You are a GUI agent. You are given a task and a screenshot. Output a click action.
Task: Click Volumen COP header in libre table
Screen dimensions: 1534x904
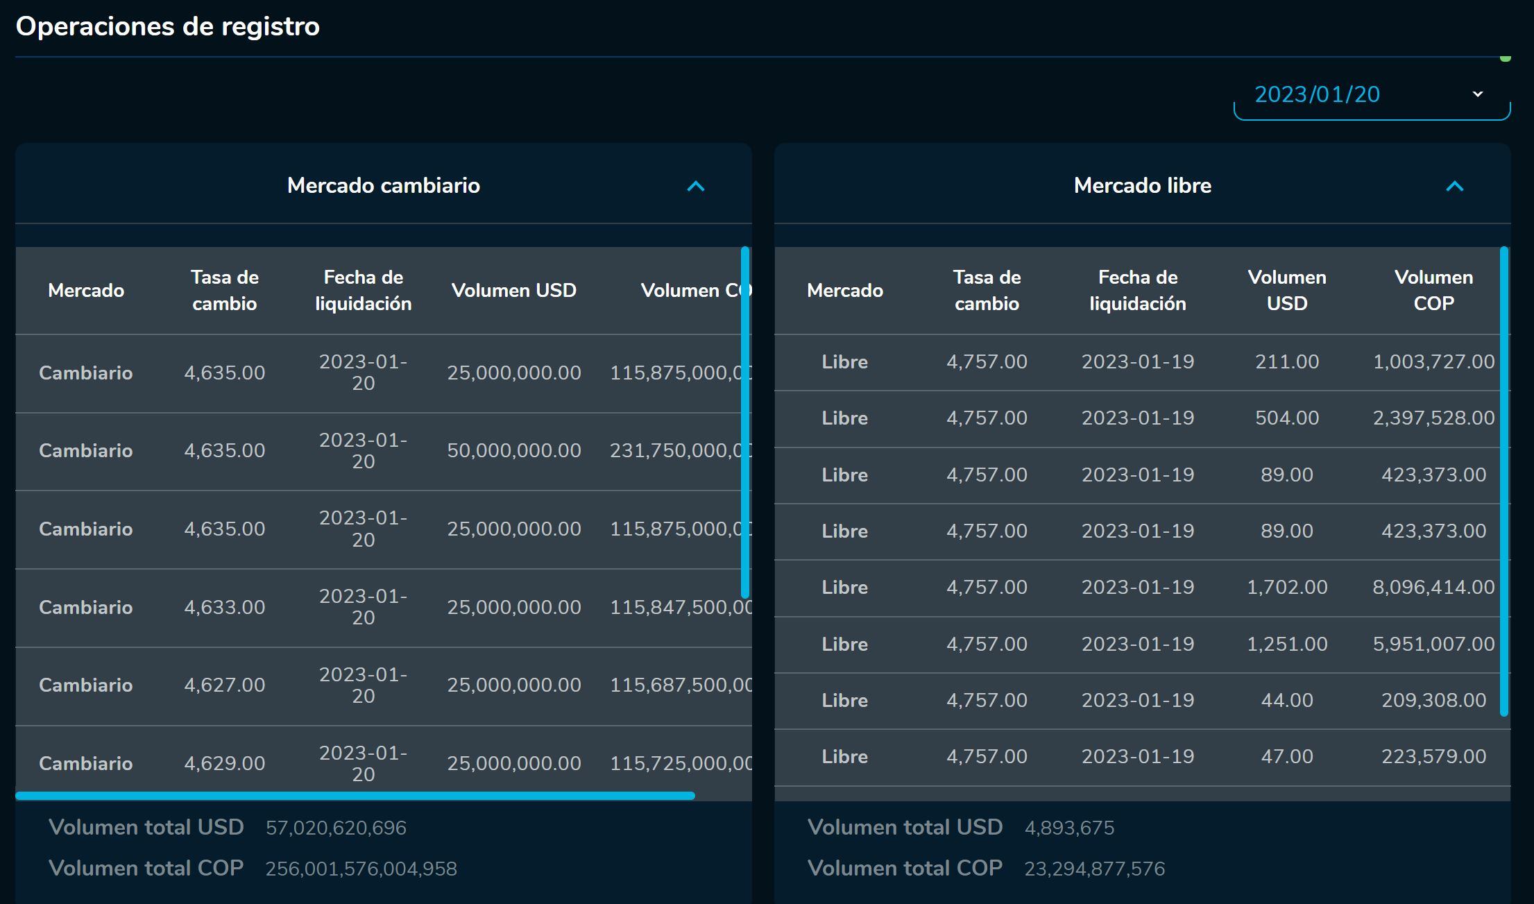pos(1433,290)
